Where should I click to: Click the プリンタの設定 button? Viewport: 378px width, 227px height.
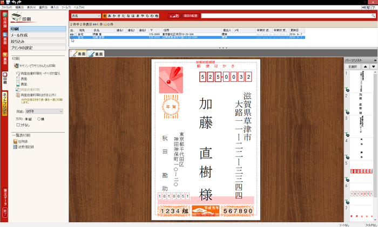(x=38, y=47)
